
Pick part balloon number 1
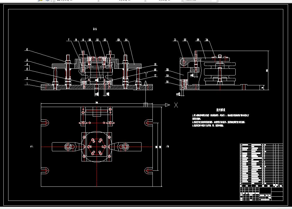coord(27,84)
